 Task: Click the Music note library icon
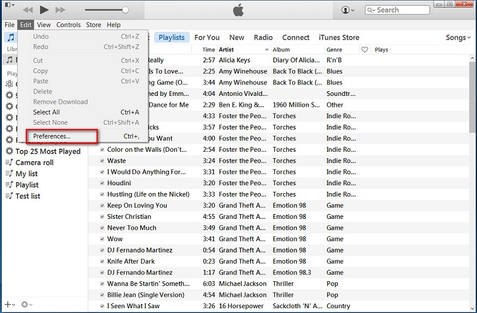11,37
